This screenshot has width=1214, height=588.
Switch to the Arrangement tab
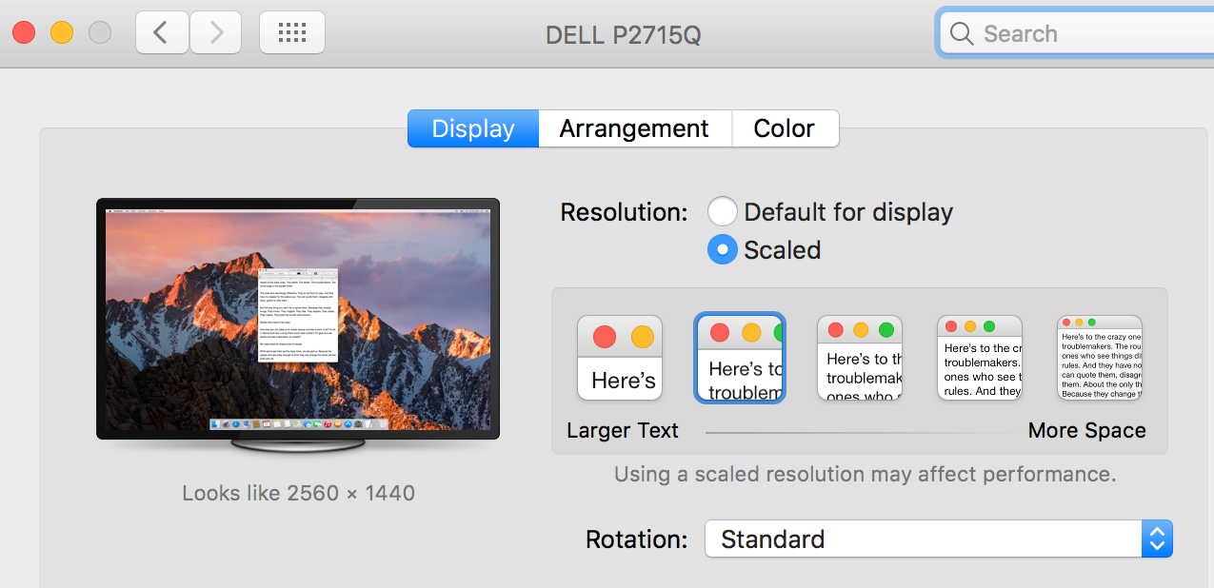(x=635, y=128)
